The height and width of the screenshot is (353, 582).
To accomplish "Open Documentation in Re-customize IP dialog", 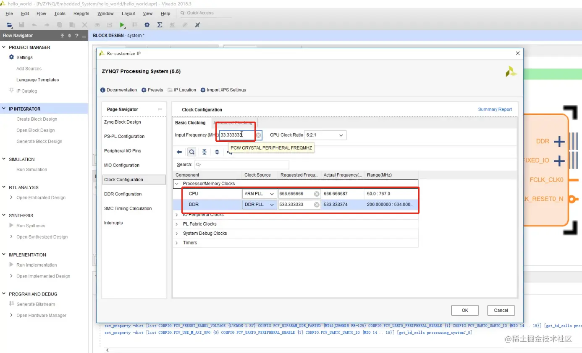I will (119, 90).
